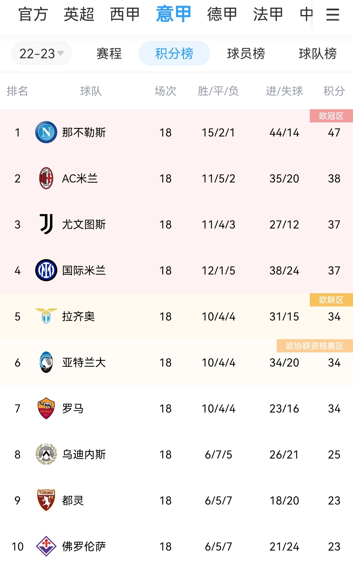Open the 赛程 schedule tab
The height and width of the screenshot is (572, 353).
click(109, 53)
